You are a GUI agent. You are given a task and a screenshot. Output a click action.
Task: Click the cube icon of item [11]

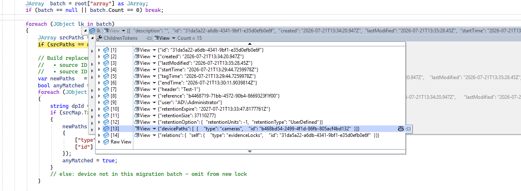point(106,116)
